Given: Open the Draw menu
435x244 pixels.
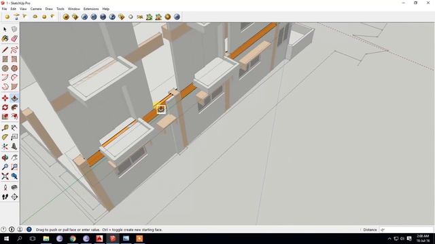Looking at the screenshot, I should click(x=49, y=9).
